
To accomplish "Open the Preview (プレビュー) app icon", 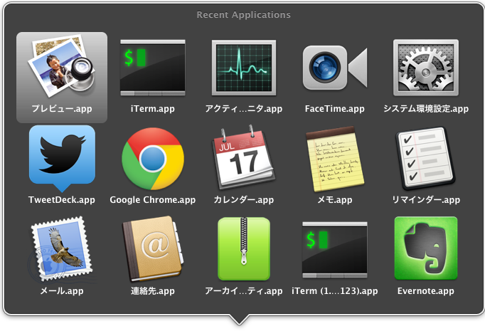I will pos(62,67).
